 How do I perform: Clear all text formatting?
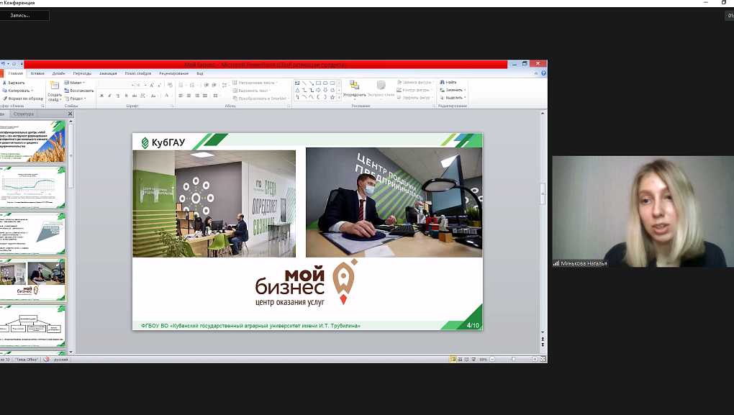tap(170, 85)
